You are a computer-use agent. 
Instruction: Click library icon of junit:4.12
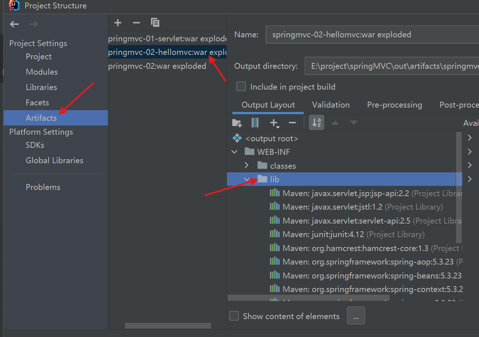274,234
